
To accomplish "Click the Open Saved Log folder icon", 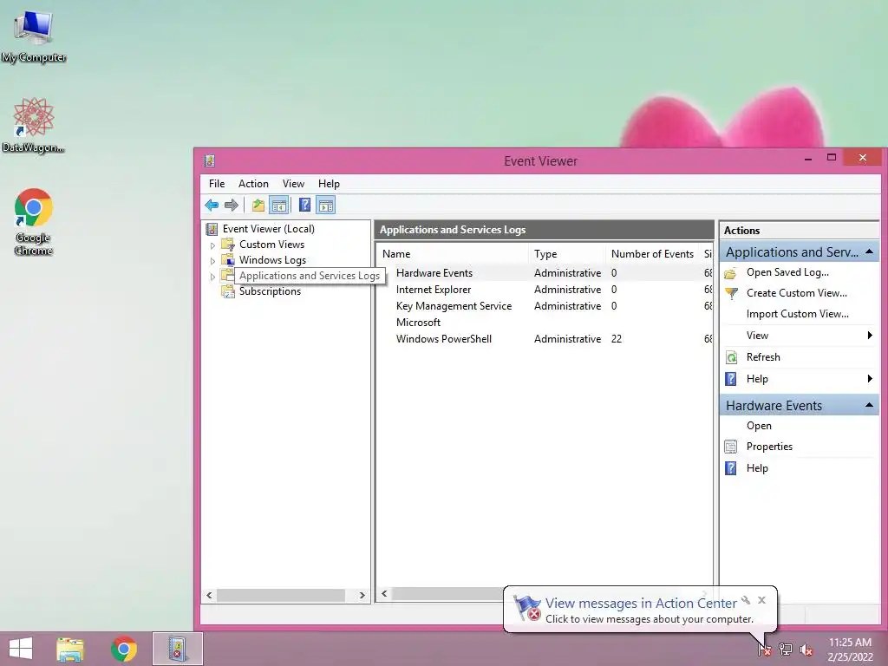I will [730, 273].
